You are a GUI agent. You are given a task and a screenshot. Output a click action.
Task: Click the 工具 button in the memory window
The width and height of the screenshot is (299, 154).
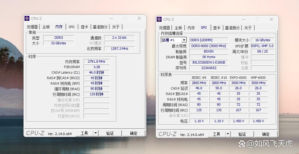point(84,133)
